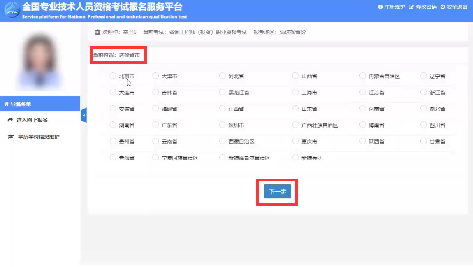Select the 内蒙古自治区 radio button
The height and width of the screenshot is (267, 473).
click(362, 76)
